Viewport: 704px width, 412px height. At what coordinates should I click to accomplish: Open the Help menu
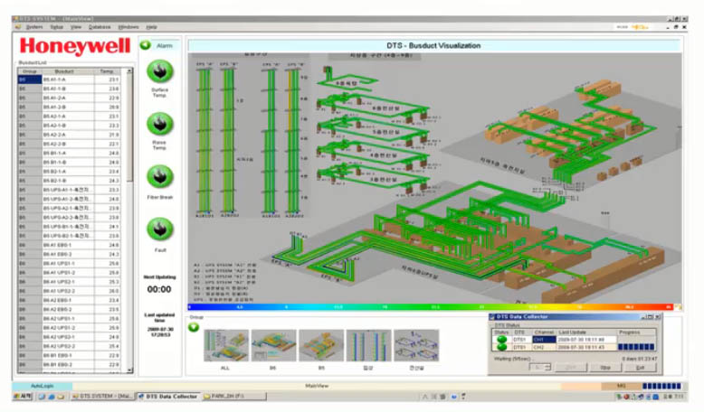[151, 27]
